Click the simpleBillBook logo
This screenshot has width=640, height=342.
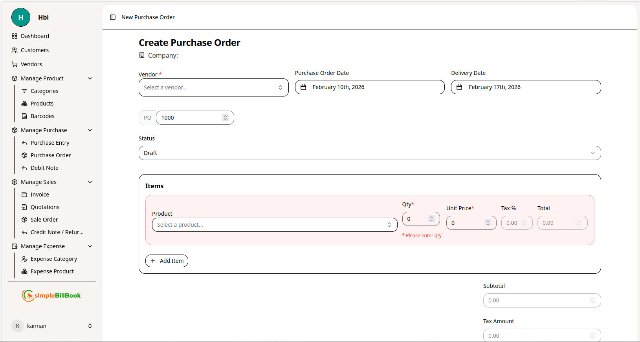coord(51,295)
